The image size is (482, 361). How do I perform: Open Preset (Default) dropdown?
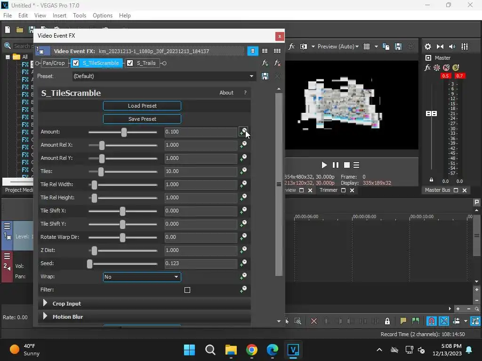pos(164,76)
